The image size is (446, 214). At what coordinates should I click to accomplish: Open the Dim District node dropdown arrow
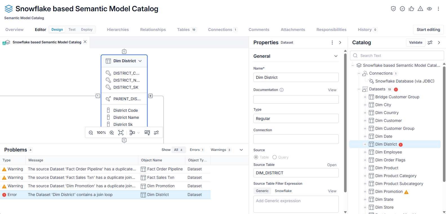(140, 61)
